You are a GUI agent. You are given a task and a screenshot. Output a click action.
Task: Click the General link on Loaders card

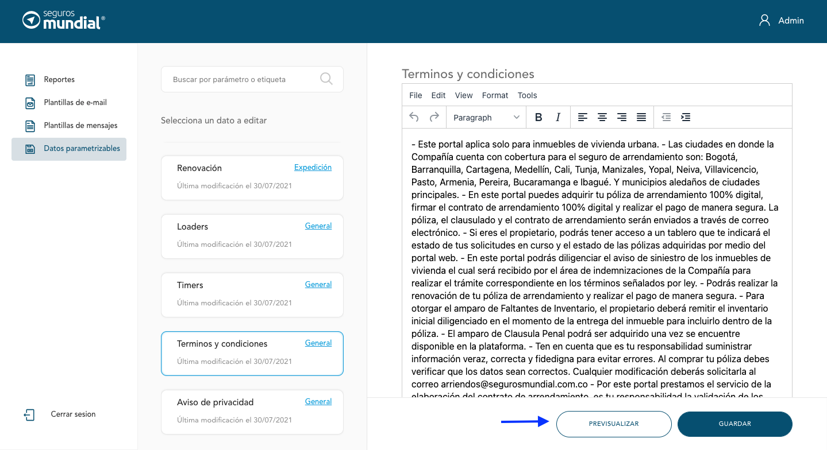pyautogui.click(x=318, y=226)
